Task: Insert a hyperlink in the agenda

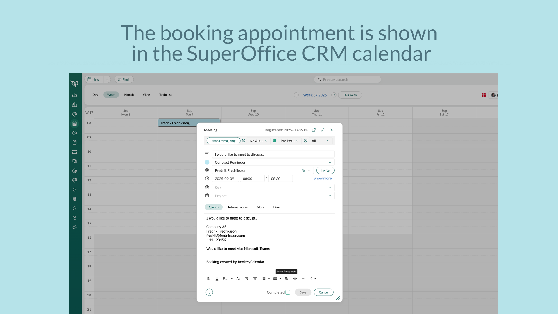Action: (x=295, y=279)
